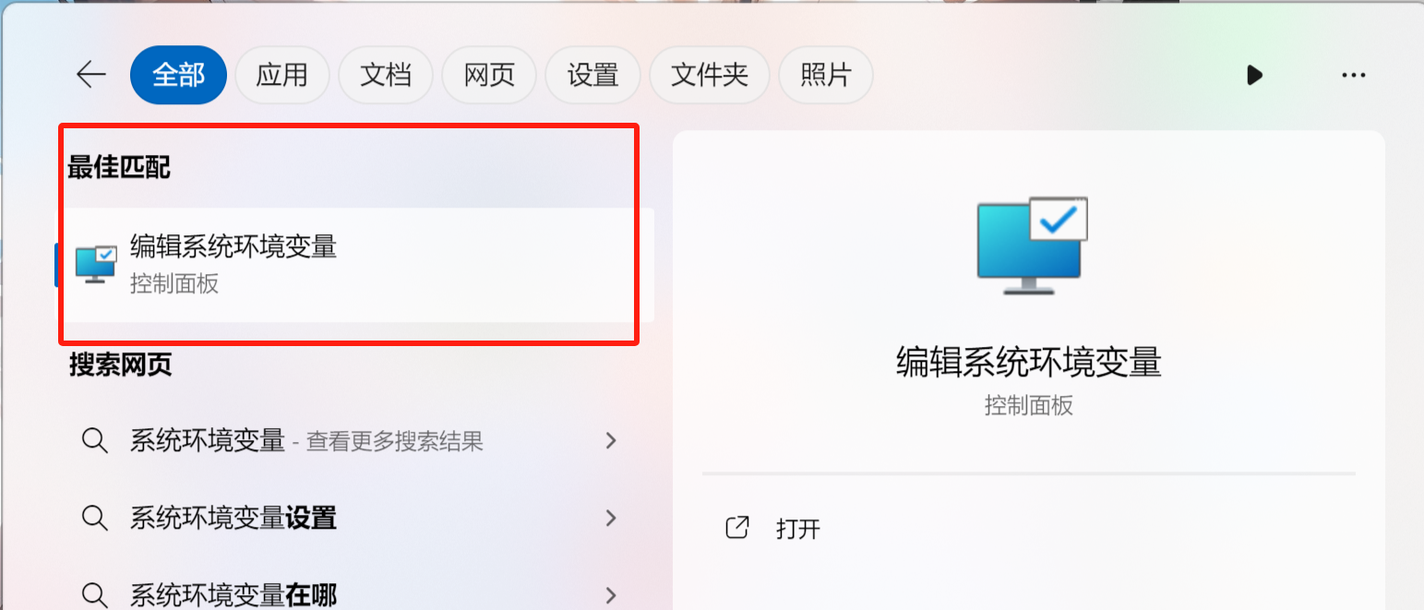The height and width of the screenshot is (610, 1424).
Task: Switch to the 网页 filter tab
Action: (x=489, y=75)
